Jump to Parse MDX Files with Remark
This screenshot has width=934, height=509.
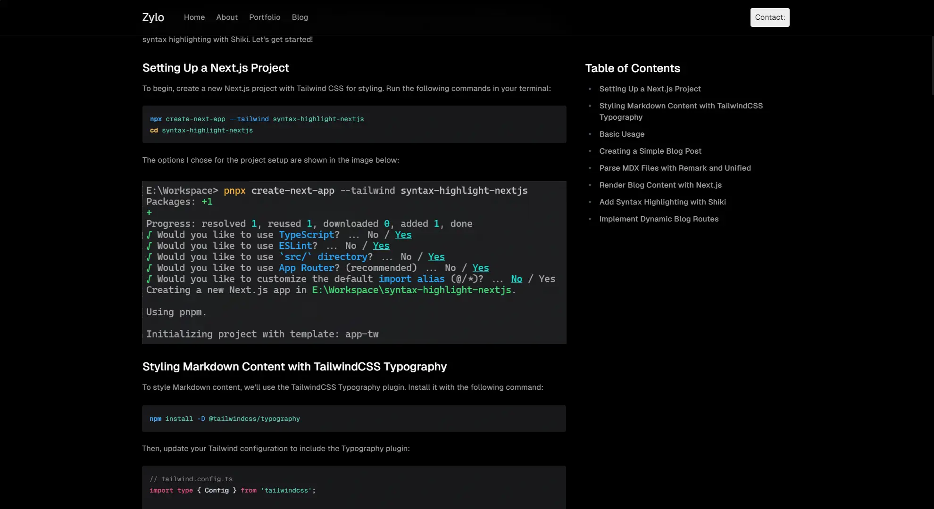[x=675, y=168]
